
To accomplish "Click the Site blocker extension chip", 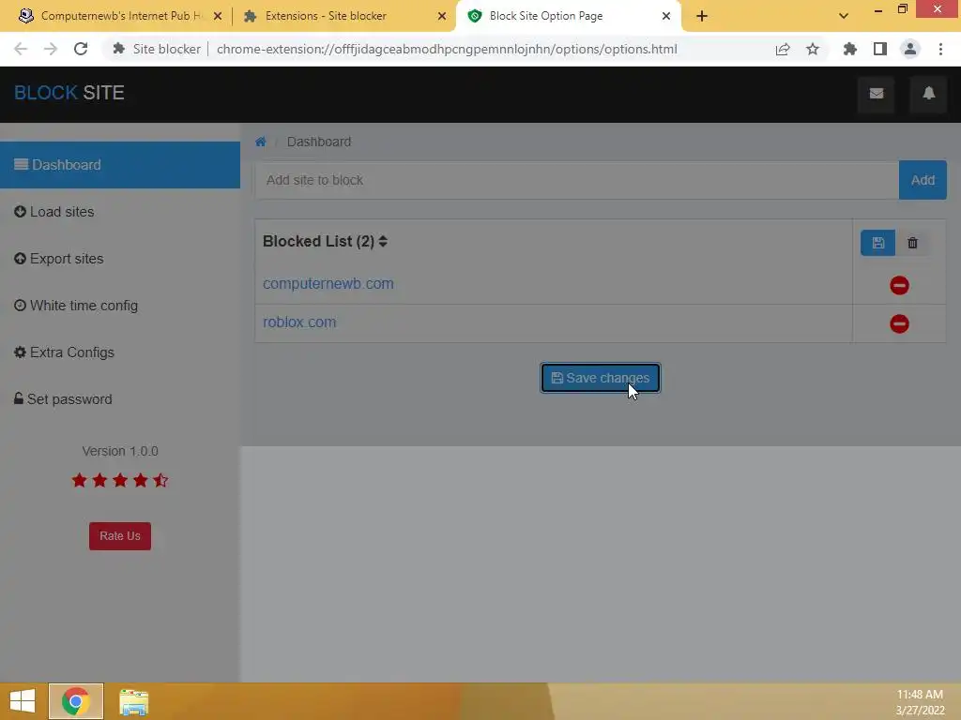I will 157,49.
